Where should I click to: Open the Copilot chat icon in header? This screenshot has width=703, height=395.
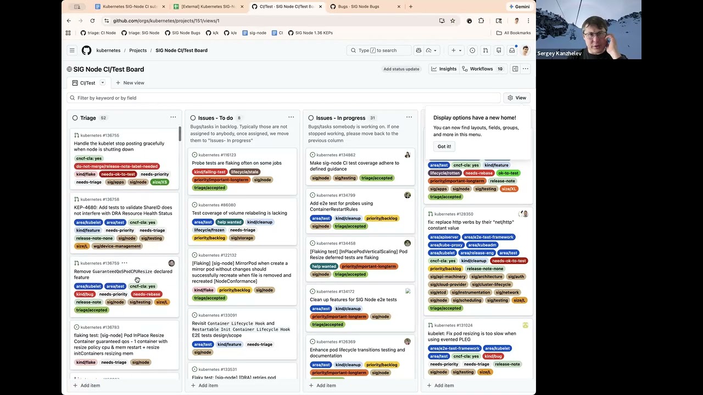419,50
